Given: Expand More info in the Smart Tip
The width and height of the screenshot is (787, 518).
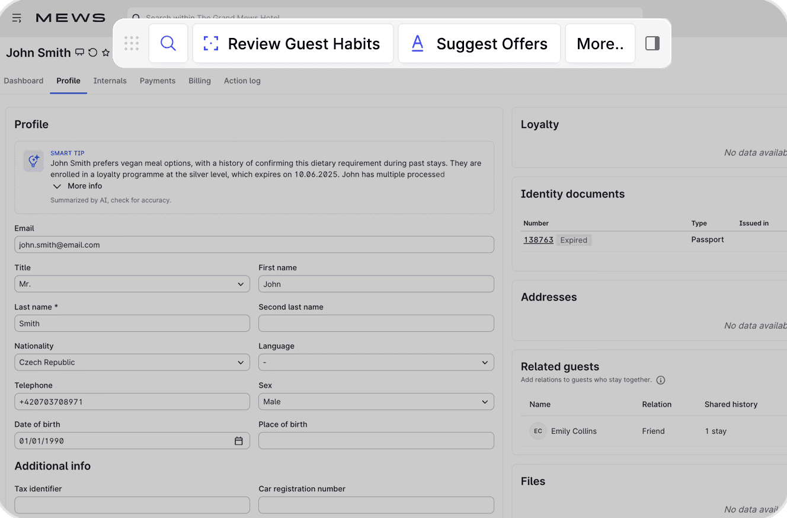Looking at the screenshot, I should 78,186.
